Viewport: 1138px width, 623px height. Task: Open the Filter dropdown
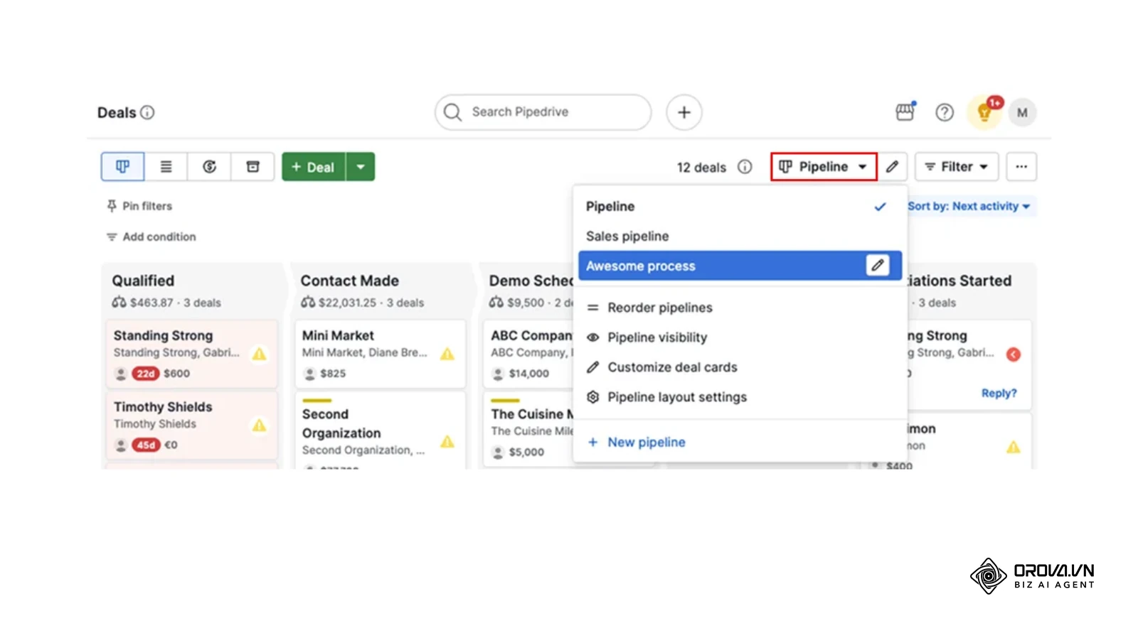[957, 167]
